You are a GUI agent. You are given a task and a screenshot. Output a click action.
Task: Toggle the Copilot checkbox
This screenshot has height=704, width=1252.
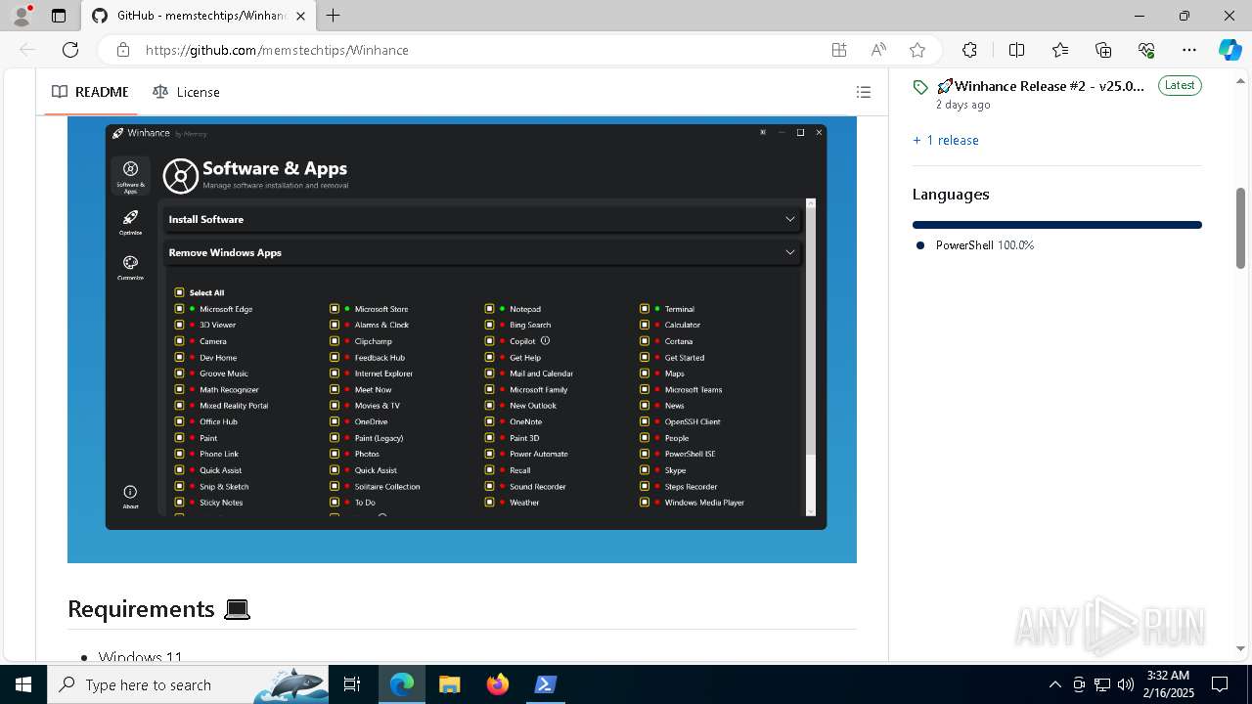click(489, 341)
